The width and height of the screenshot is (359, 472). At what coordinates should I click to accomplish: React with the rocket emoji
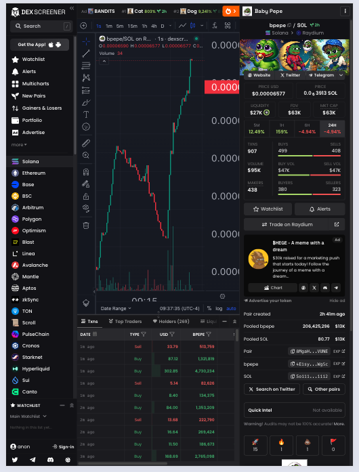[x=255, y=445]
